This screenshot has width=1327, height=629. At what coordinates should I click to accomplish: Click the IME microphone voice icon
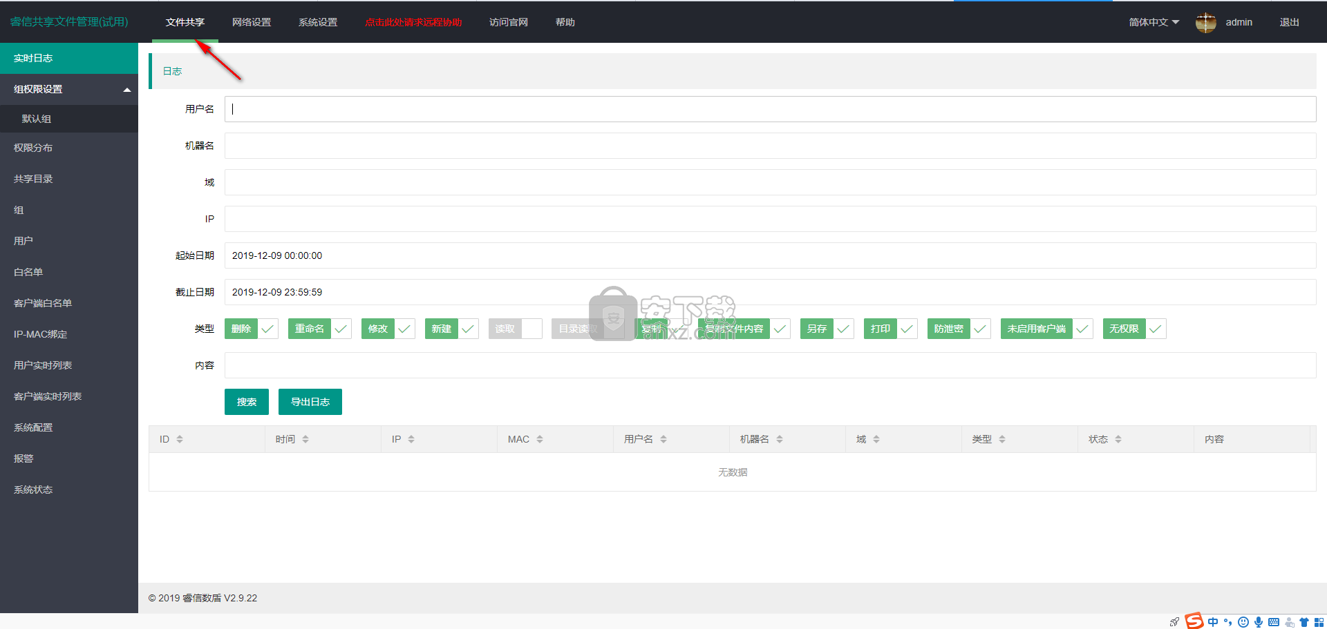[x=1259, y=622]
